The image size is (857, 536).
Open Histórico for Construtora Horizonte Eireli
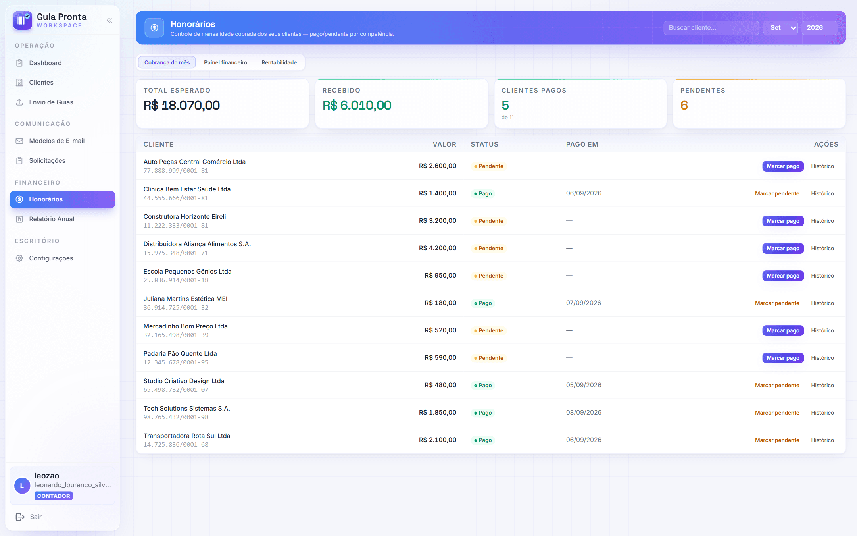pos(822,221)
